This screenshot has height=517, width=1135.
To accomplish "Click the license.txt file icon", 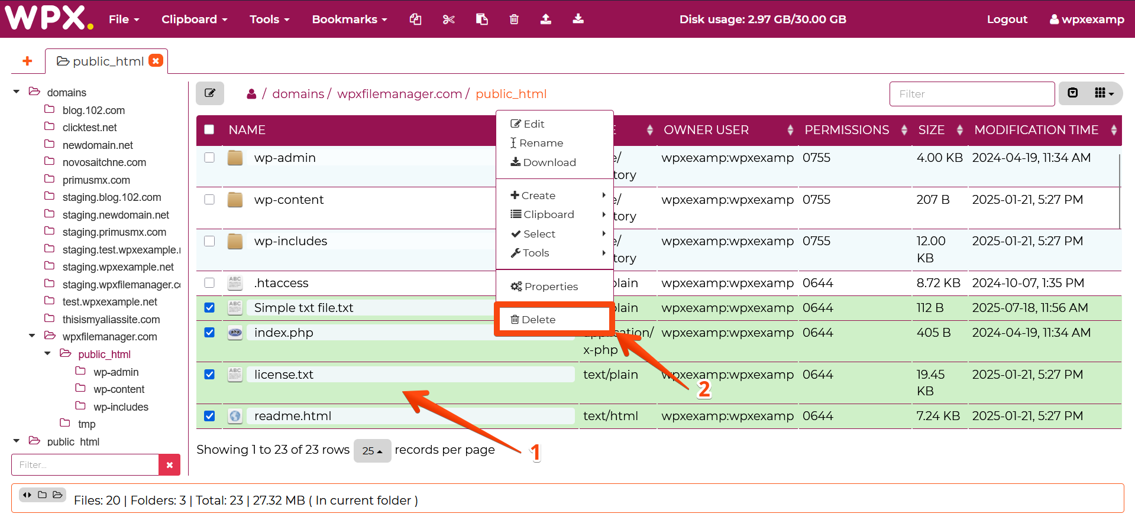I will point(235,375).
